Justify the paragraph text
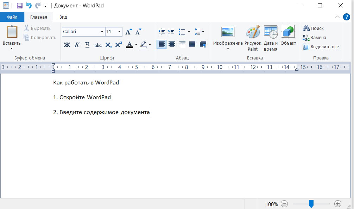 pyautogui.click(x=192, y=44)
